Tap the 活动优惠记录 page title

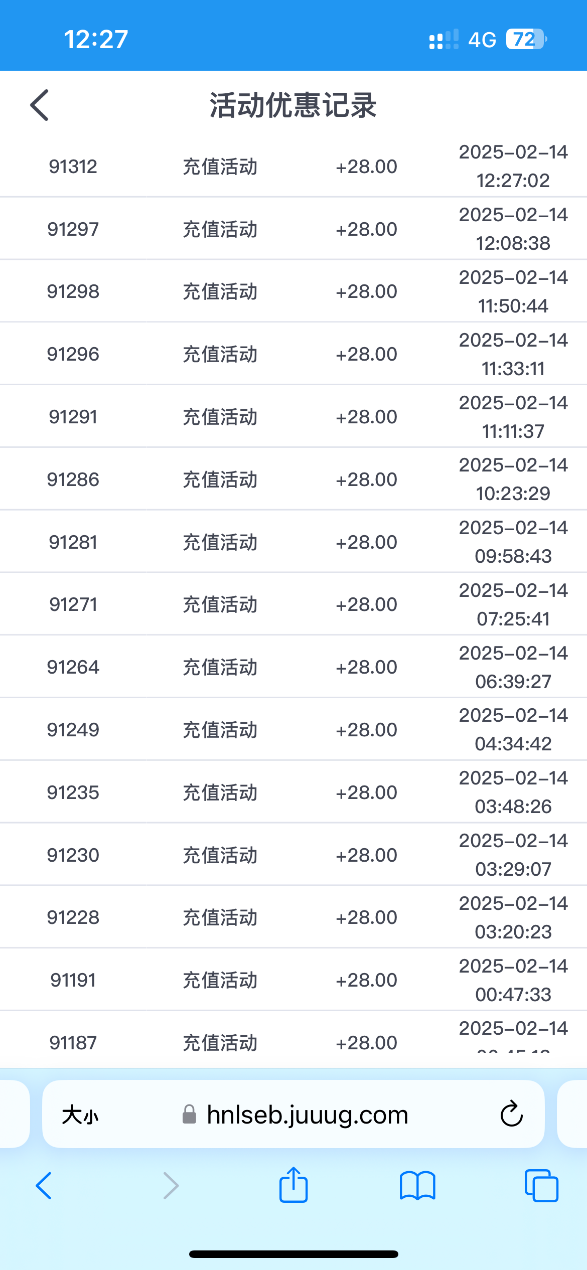(x=293, y=105)
